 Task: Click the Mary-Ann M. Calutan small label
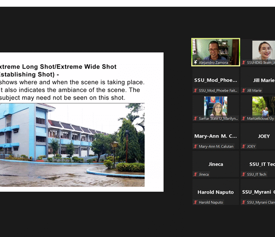[x=216, y=146]
